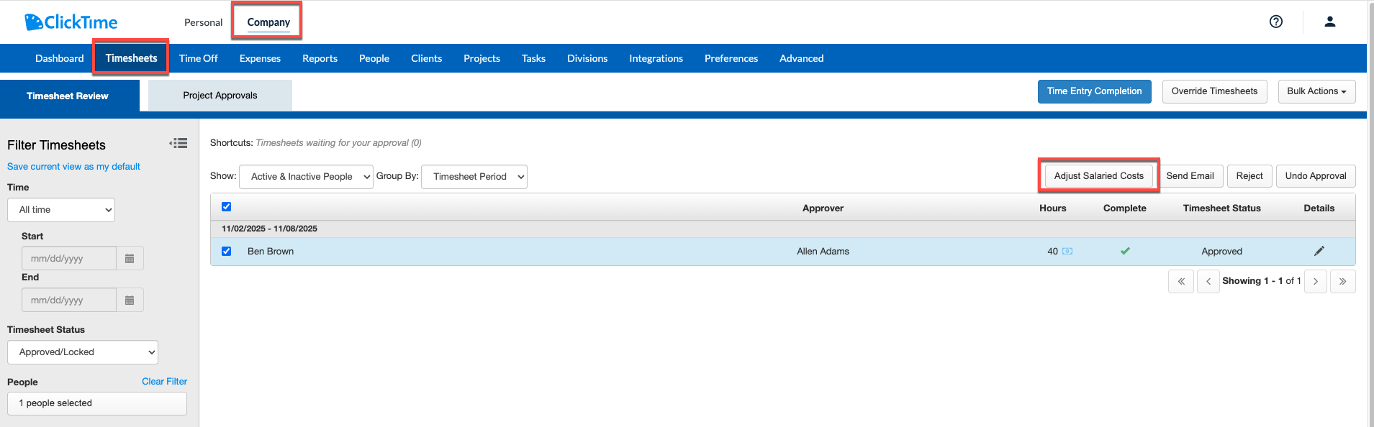Click the Undo Approval button
Image resolution: width=1374 pixels, height=427 pixels.
click(1316, 176)
